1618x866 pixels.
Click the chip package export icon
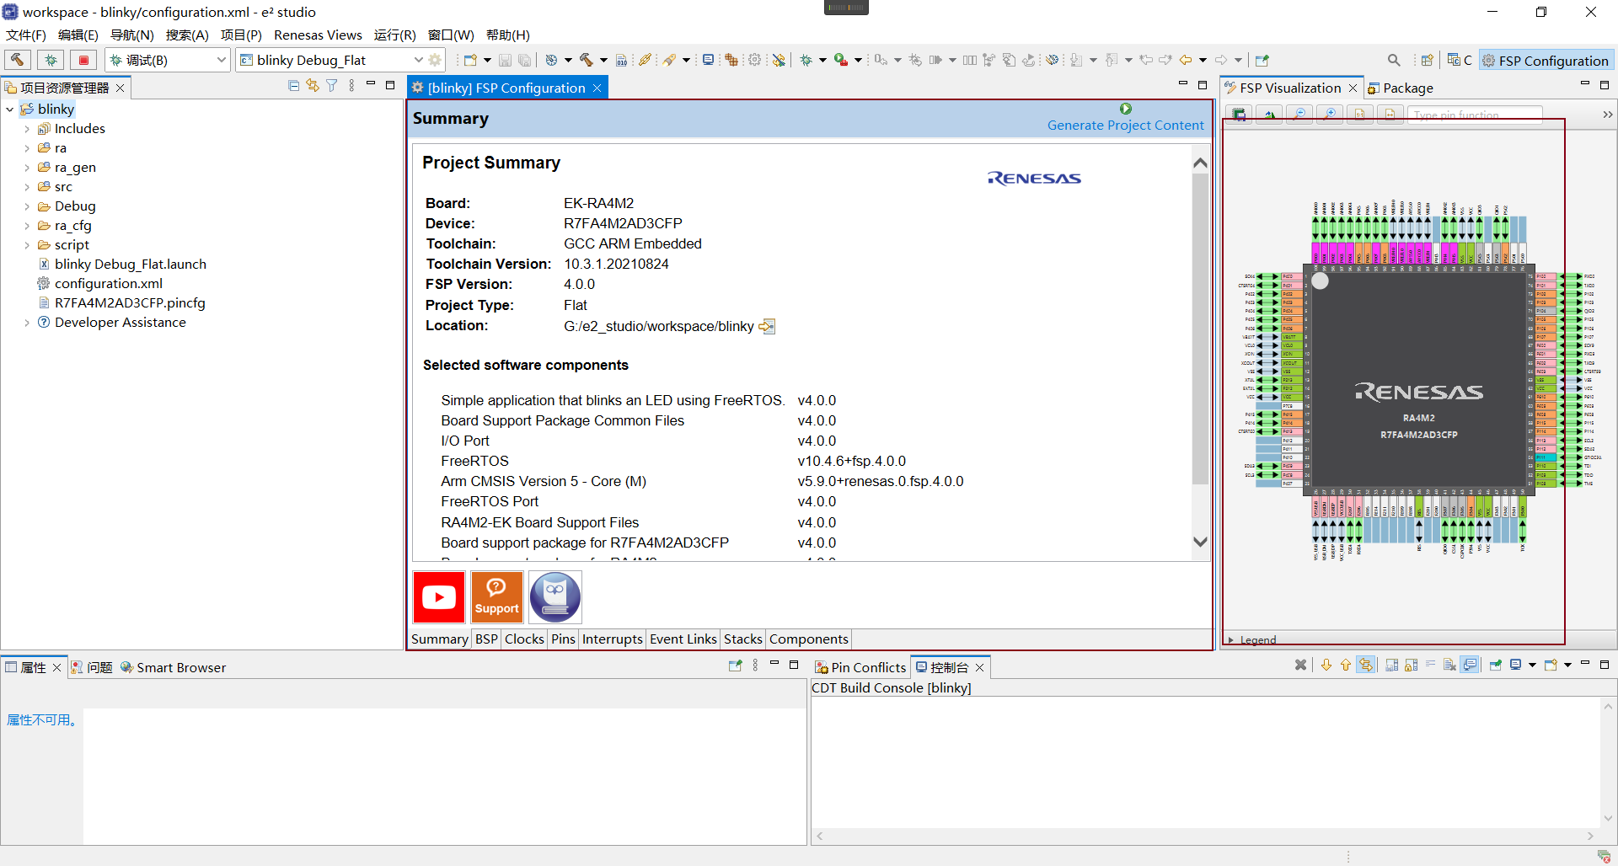tap(1239, 114)
